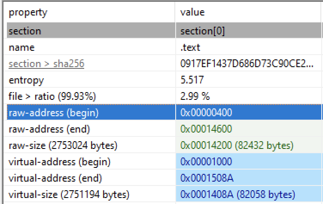
Task: Click the 'file > ratio (99.93%)' cell
Action: (x=52, y=96)
